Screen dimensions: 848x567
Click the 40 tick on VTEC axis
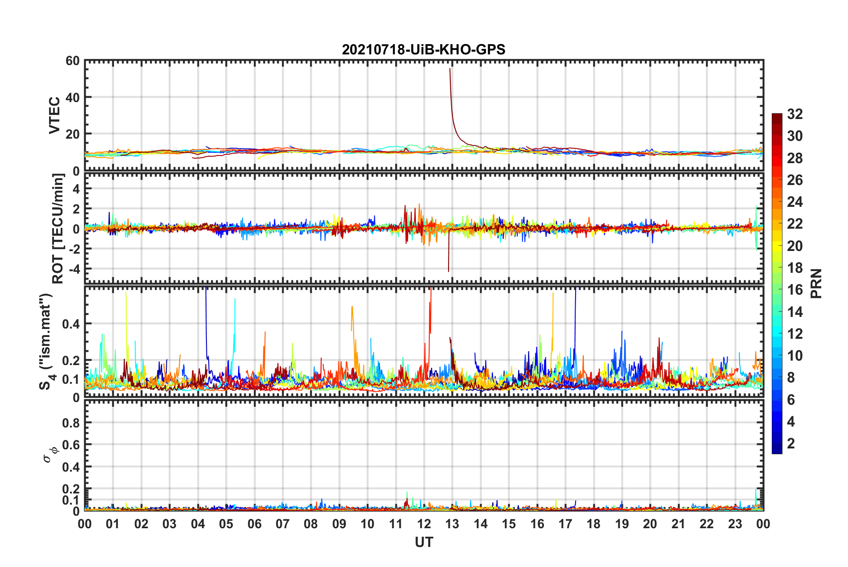(x=73, y=97)
